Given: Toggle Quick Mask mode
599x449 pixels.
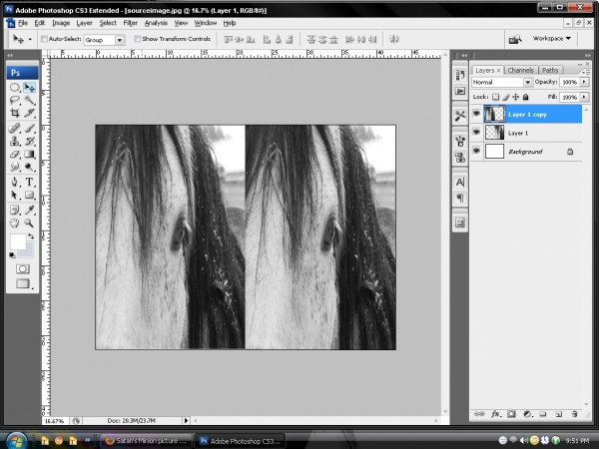Looking at the screenshot, I should [23, 269].
